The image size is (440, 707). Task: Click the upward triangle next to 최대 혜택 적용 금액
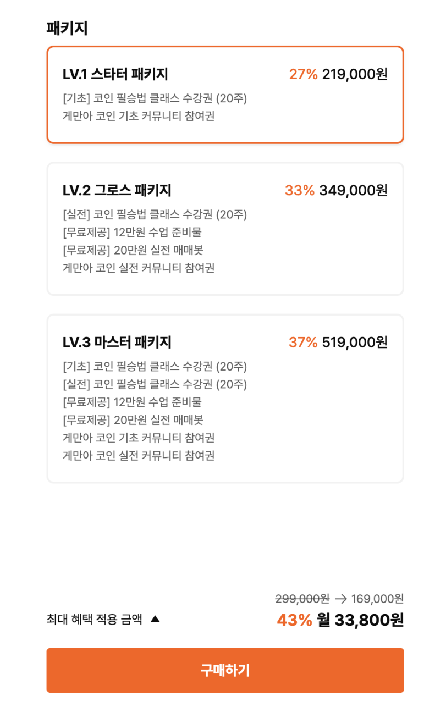click(153, 619)
